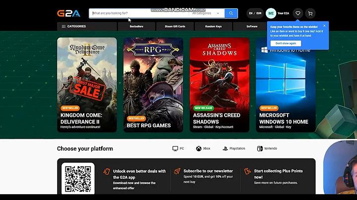This screenshot has height=200, width=357.
Task: Click 'Start collecting Plus Points now!' heading
Action: pos(278,174)
